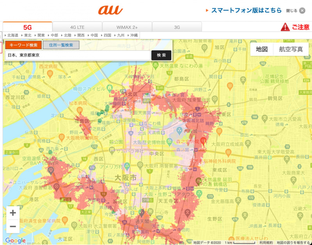Click 大阪府済生会泉尾病院 hospital marker
This screenshot has width=312, height=245.
click(64, 220)
